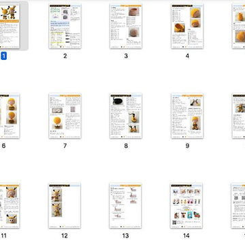
Task: Click the page number label "6"
Action: tap(3, 146)
